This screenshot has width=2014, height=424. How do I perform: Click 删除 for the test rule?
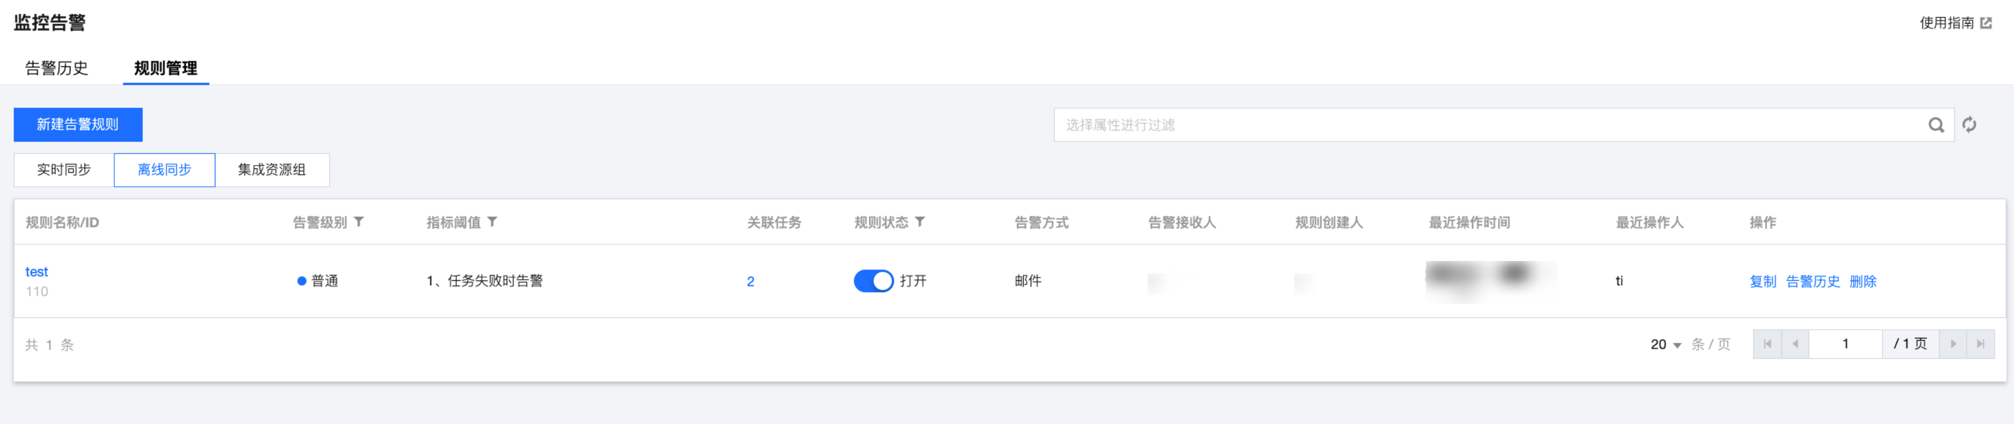tap(1862, 281)
